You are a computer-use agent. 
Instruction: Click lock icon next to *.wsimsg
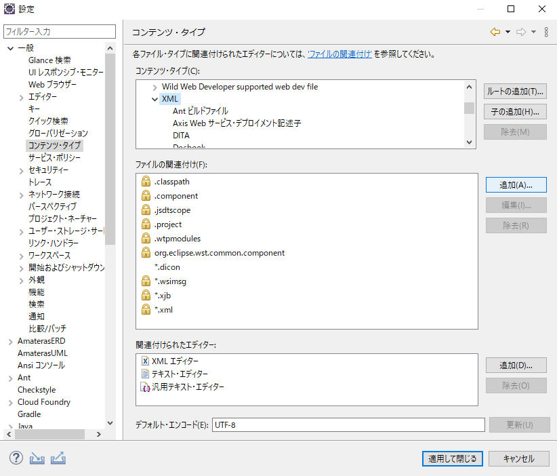click(146, 281)
